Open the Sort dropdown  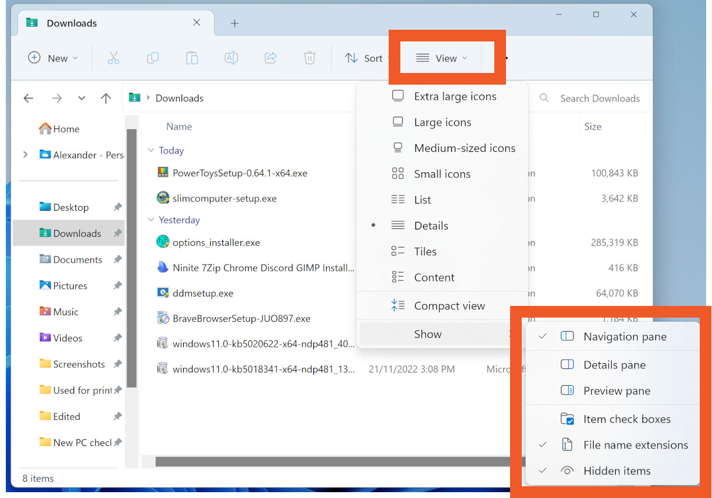point(364,58)
